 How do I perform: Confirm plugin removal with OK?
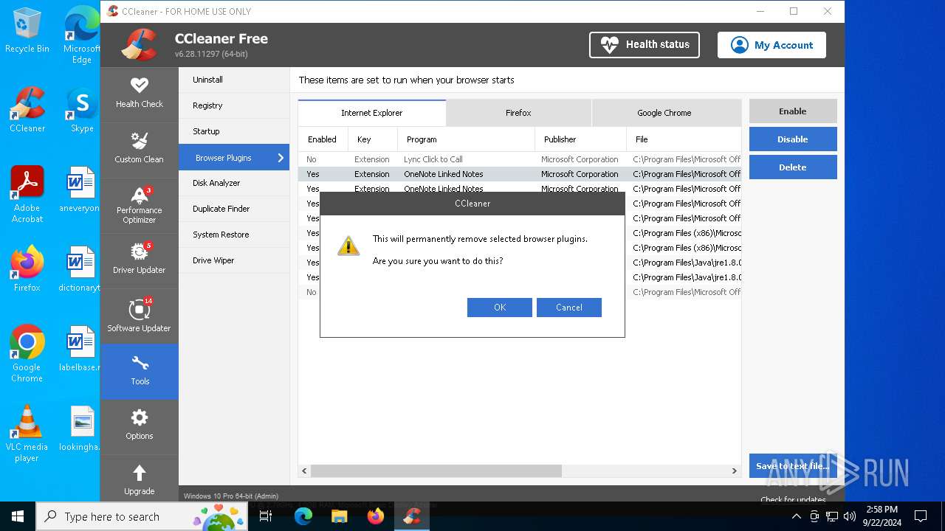click(500, 308)
